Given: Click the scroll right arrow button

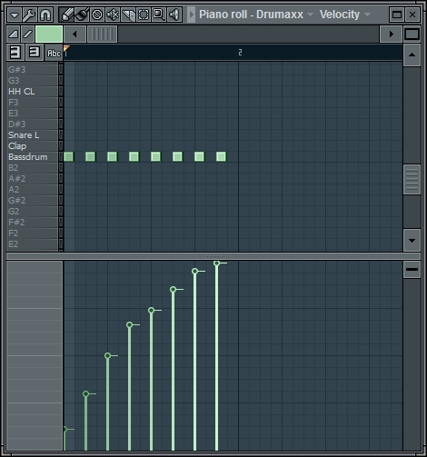Looking at the screenshot, I should point(391,34).
